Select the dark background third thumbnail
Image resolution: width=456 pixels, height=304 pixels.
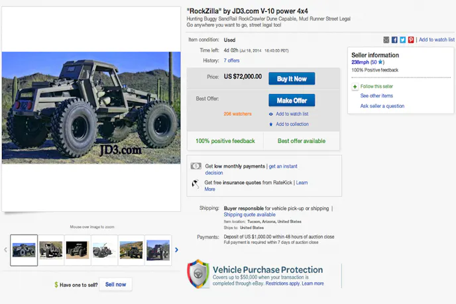tap(78, 250)
